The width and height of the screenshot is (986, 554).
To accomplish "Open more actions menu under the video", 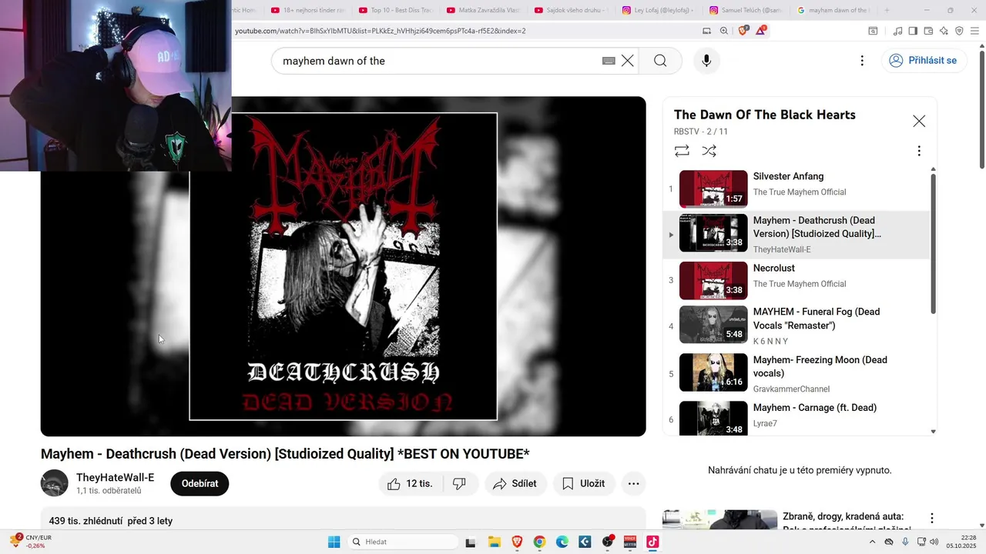I will click(633, 484).
